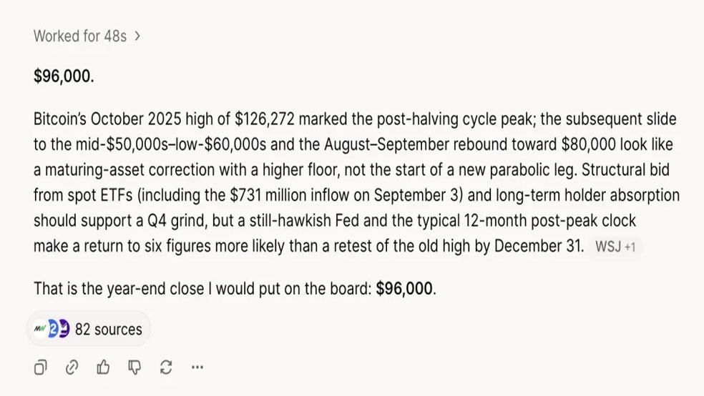Viewport: 704px width, 396px height.
Task: Expand the chevron beside Worked for 48s
Action: pos(137,36)
